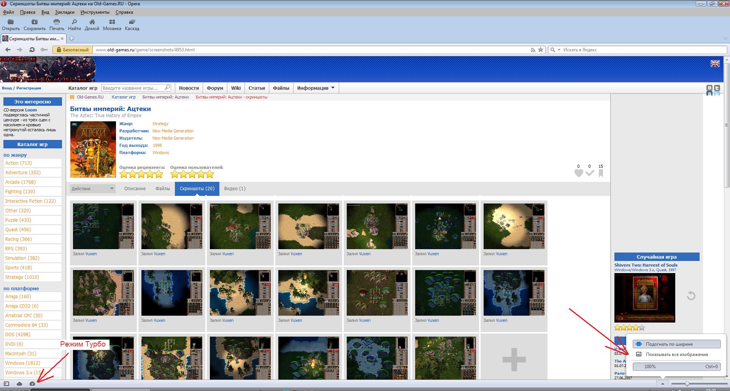Click the heart favorite icon on game page
730x391 pixels.
coord(578,173)
